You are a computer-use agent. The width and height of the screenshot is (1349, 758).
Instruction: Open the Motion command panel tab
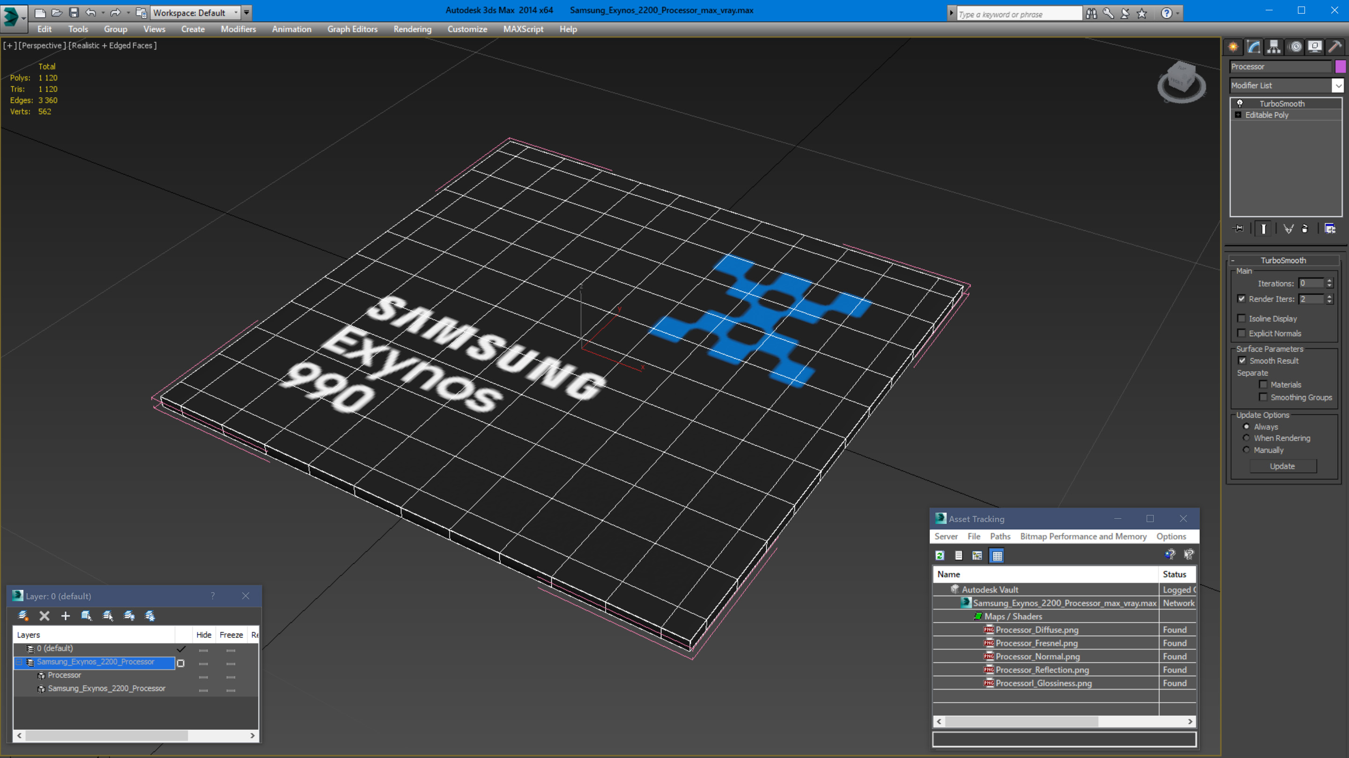click(1295, 47)
